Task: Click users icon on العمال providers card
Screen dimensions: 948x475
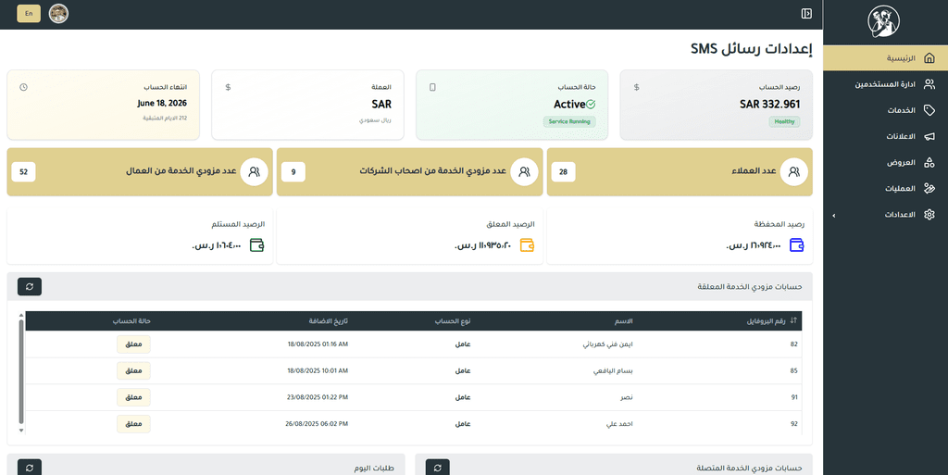Action: pyautogui.click(x=254, y=172)
